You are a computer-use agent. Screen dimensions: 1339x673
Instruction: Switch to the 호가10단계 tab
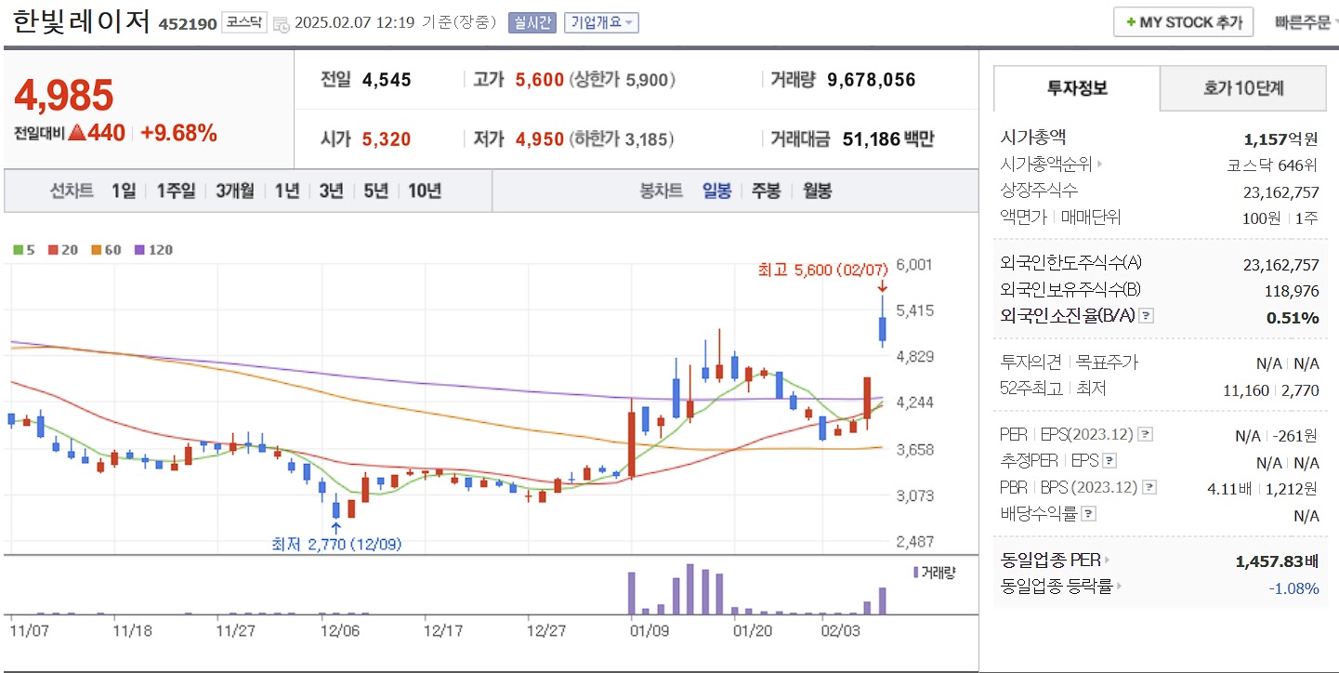point(1243,88)
